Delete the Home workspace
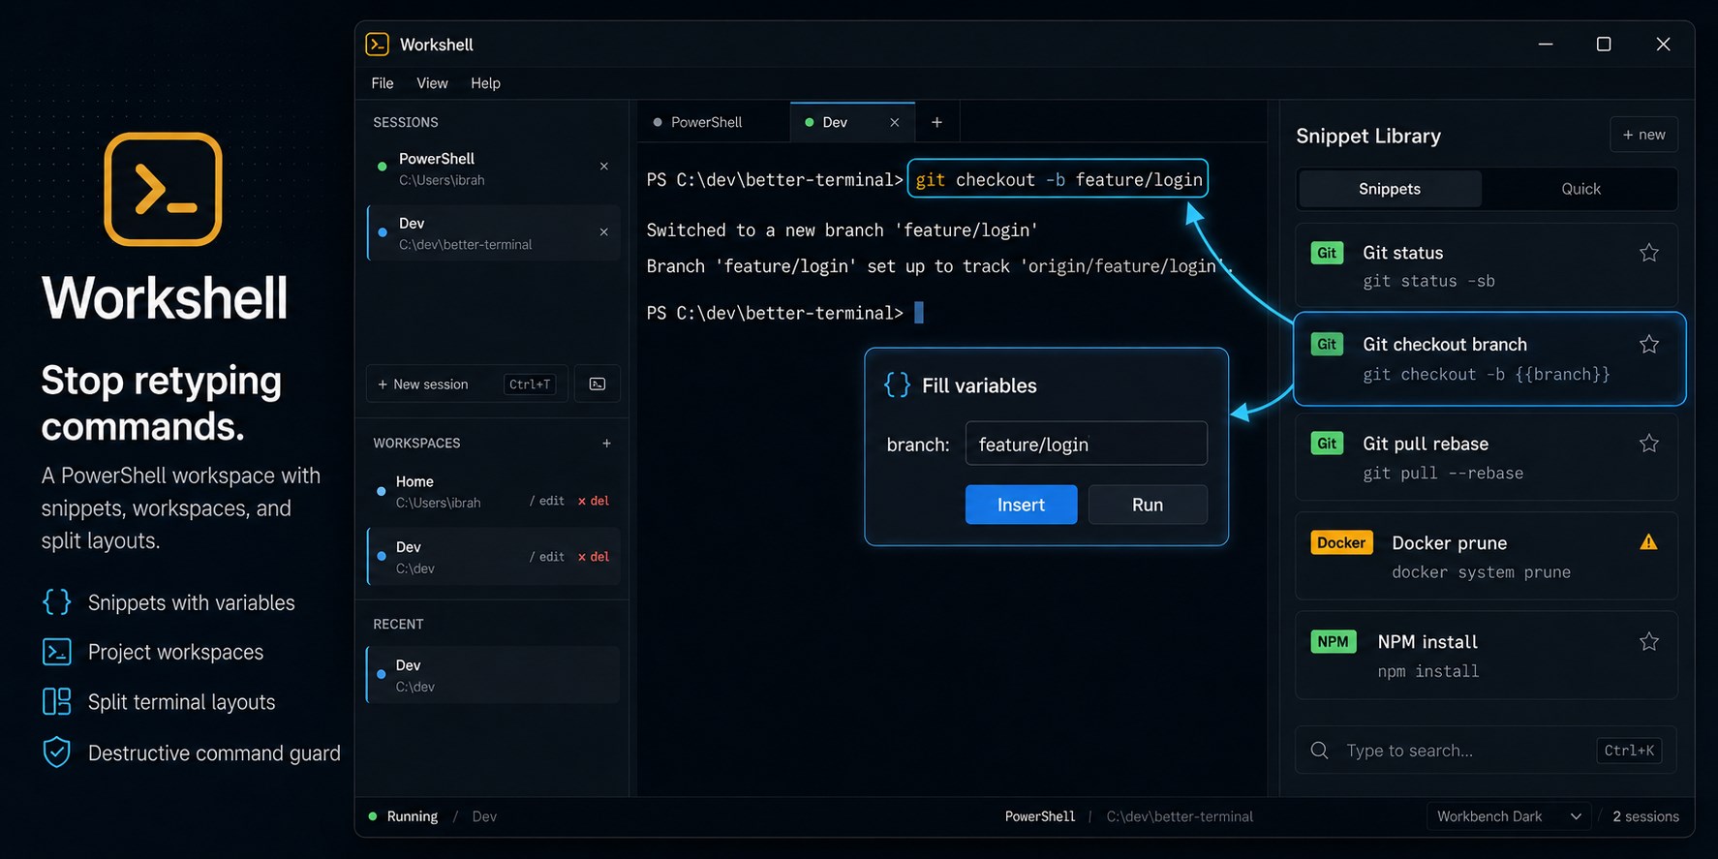Screen dimensions: 1718x859 coord(594,501)
